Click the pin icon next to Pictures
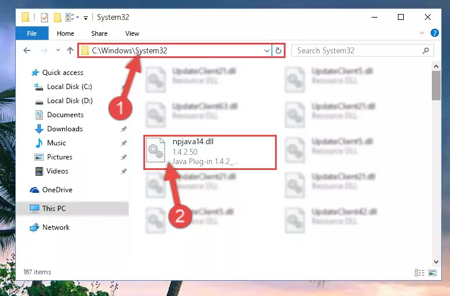 [123, 157]
